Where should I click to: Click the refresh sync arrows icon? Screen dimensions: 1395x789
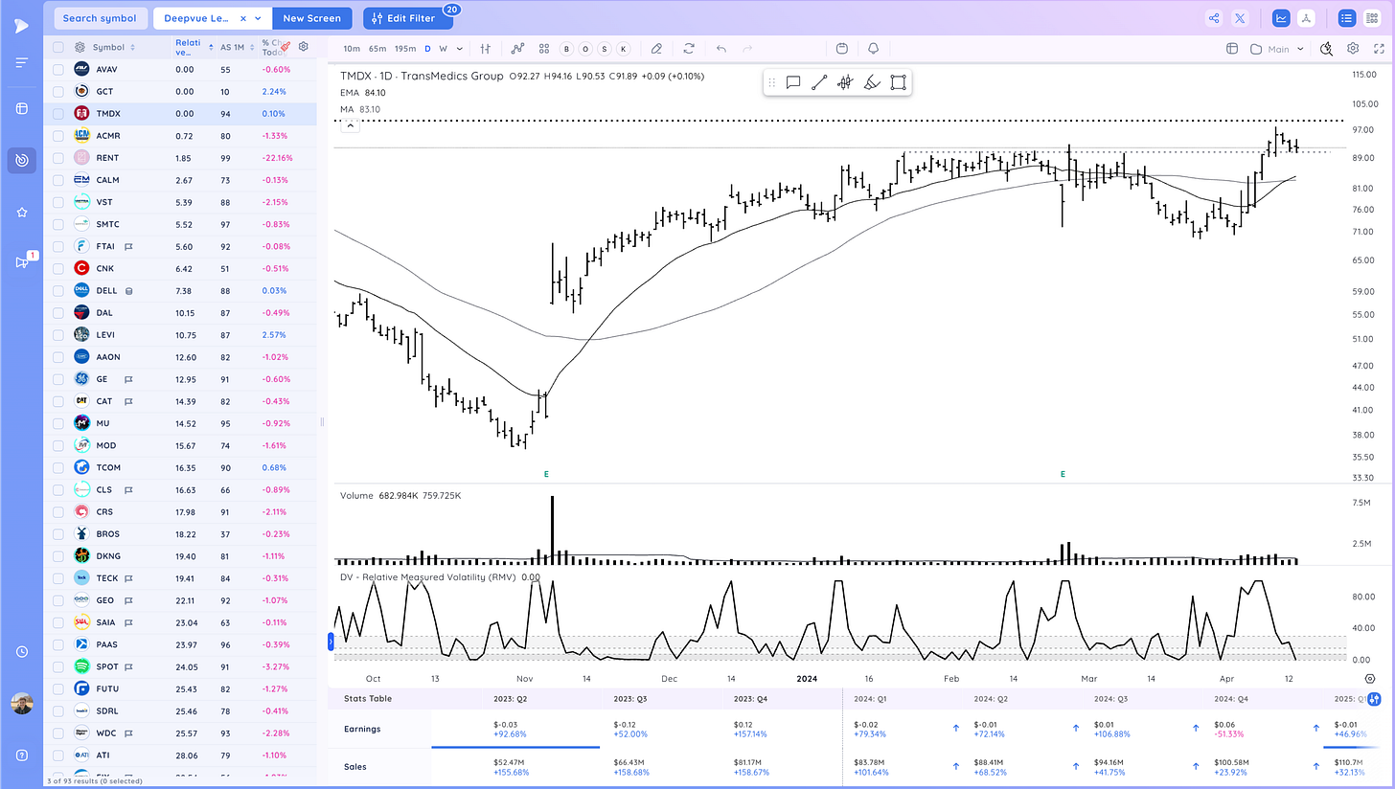[689, 49]
